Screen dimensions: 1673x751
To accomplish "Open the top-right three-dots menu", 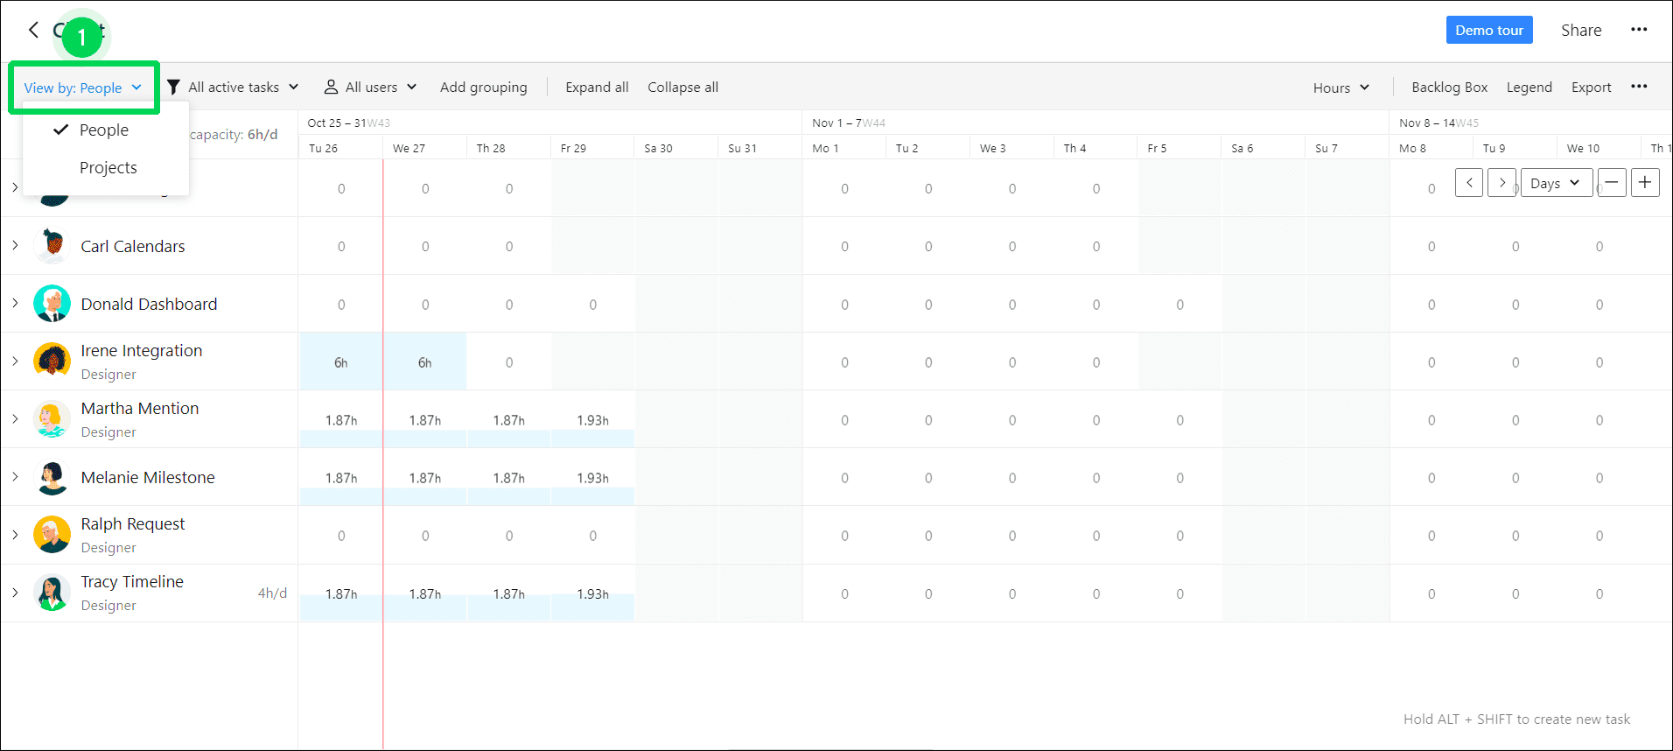I will pos(1639,30).
